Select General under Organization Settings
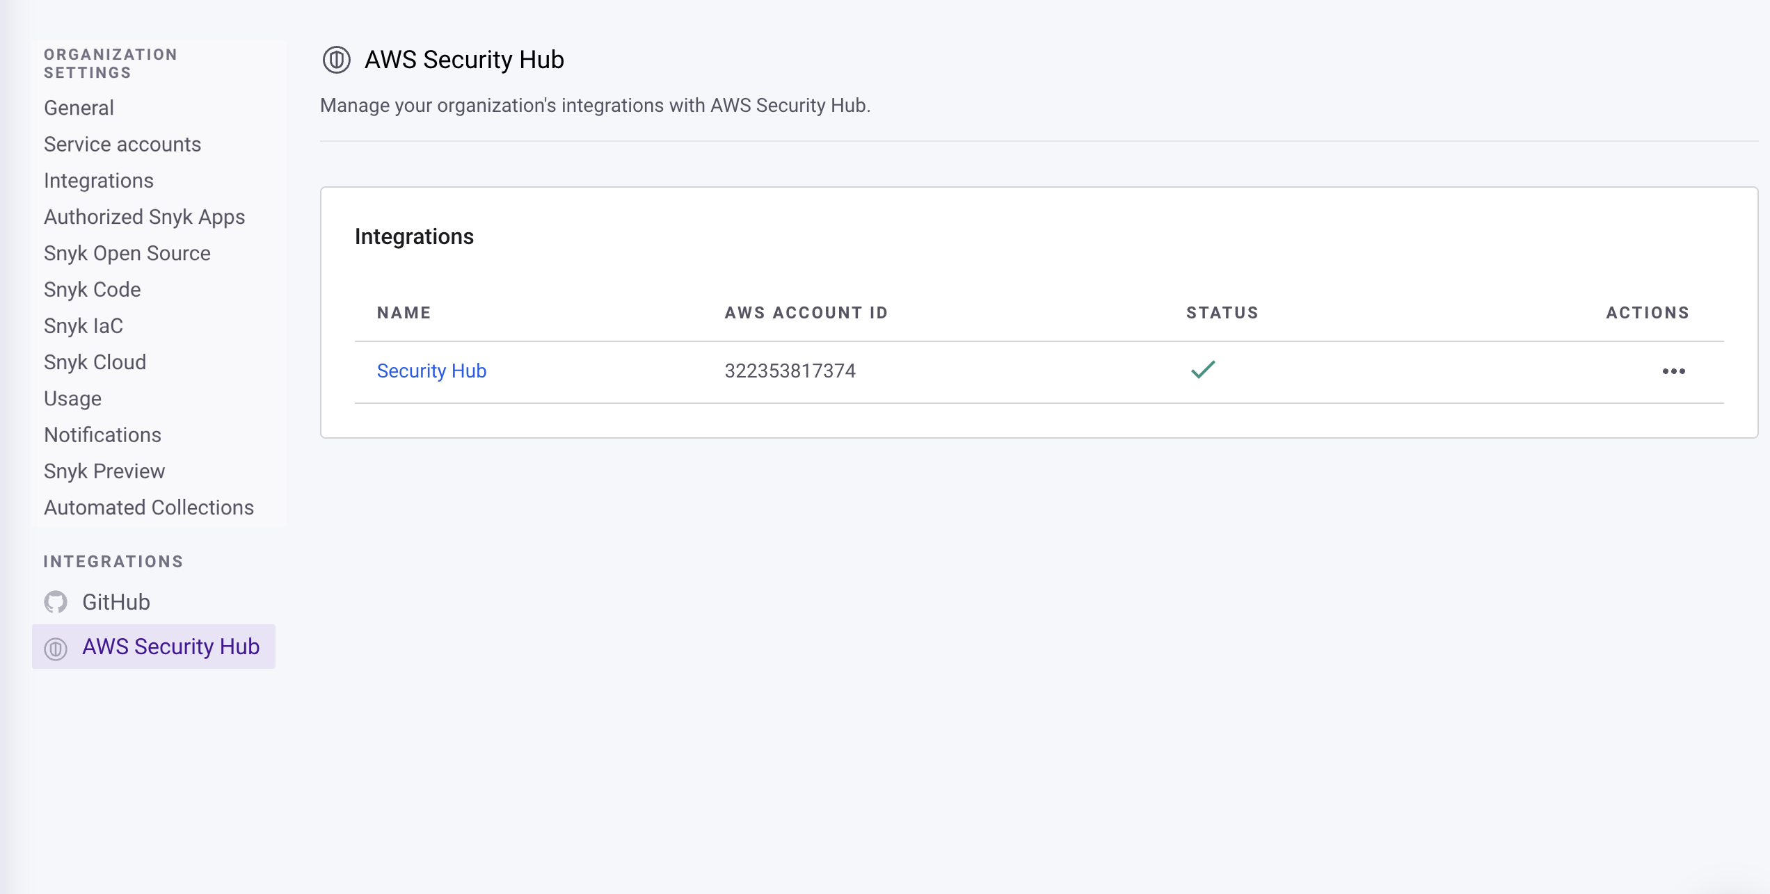 click(78, 108)
